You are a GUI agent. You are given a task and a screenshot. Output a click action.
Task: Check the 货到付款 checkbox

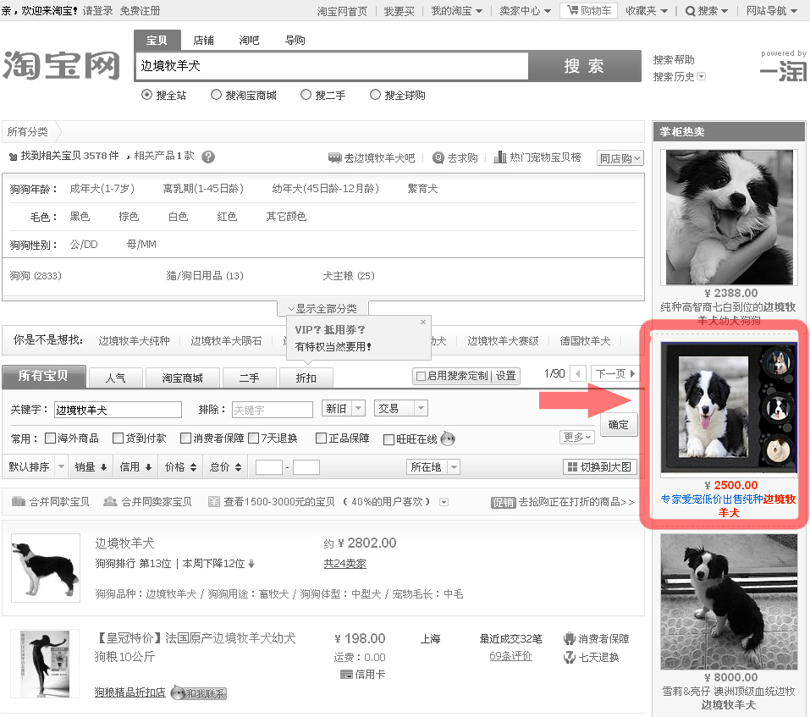click(x=118, y=438)
